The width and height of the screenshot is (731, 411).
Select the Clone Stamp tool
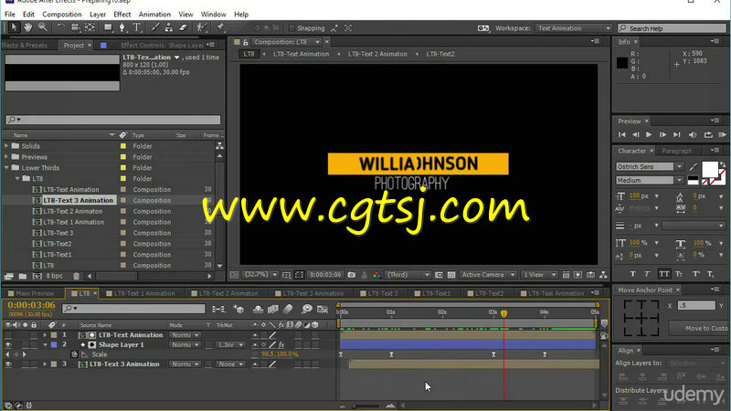pos(169,27)
